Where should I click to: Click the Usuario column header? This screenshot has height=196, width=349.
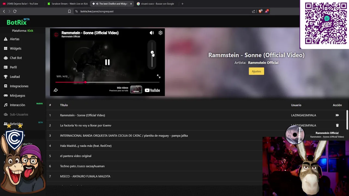coord(296,105)
